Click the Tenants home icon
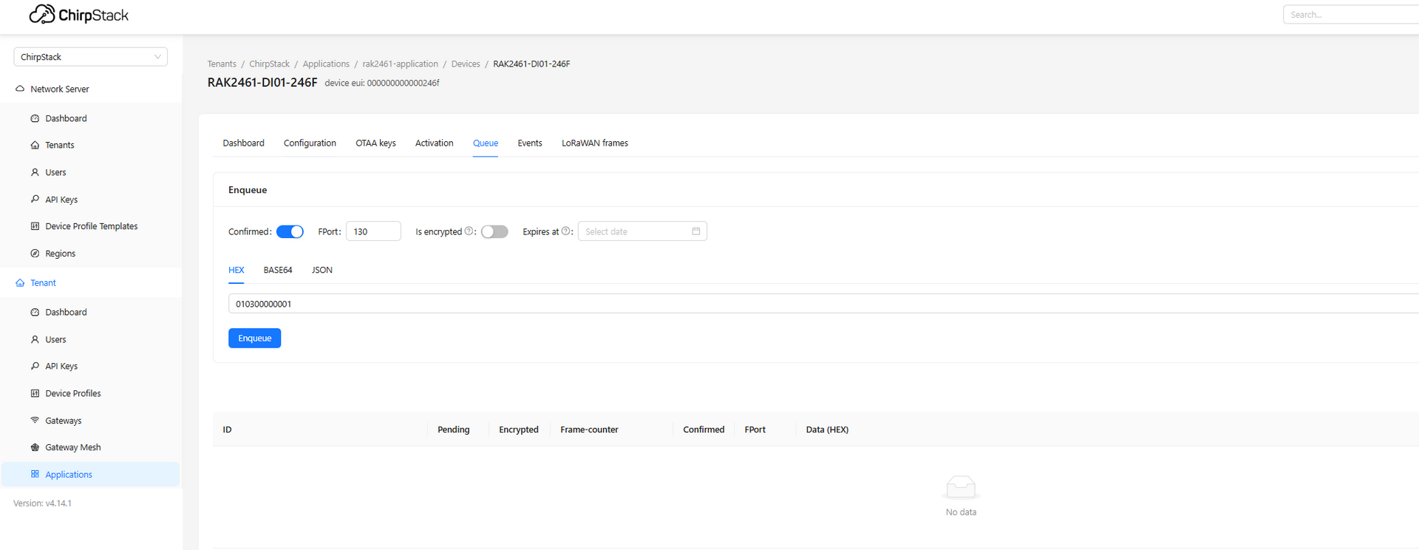The image size is (1419, 550). tap(35, 146)
